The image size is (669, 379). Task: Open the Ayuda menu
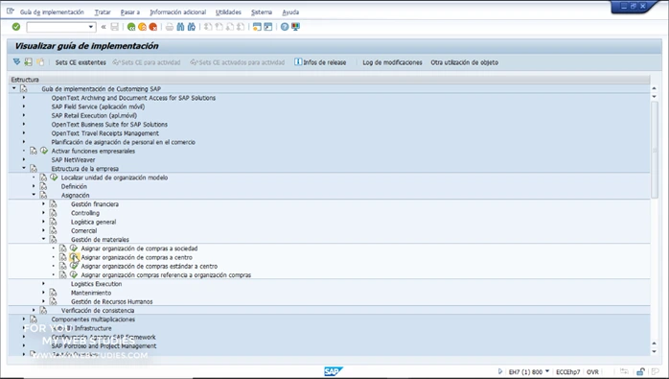point(290,12)
